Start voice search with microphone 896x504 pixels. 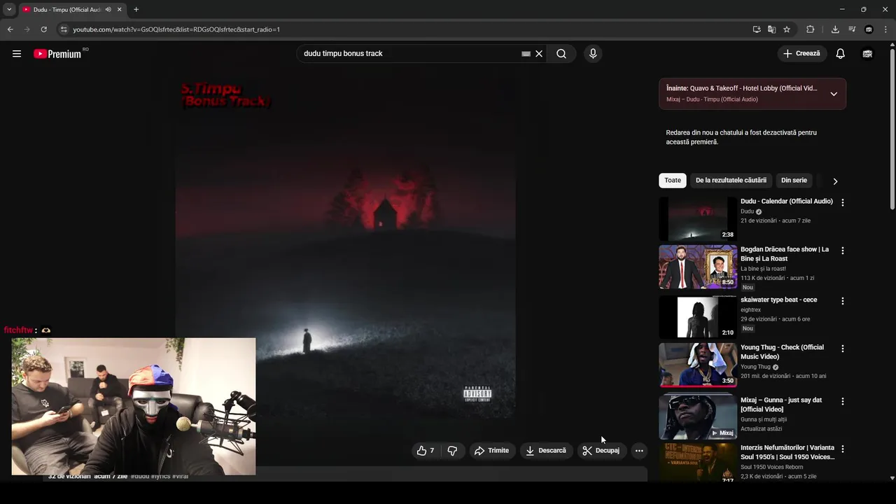point(593,54)
